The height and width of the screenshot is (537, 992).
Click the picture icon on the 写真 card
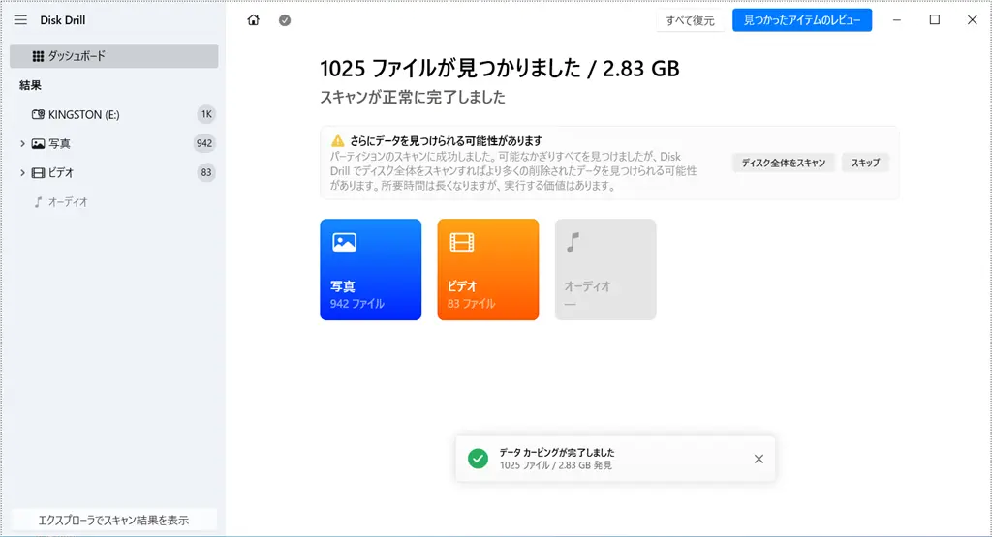pos(344,242)
